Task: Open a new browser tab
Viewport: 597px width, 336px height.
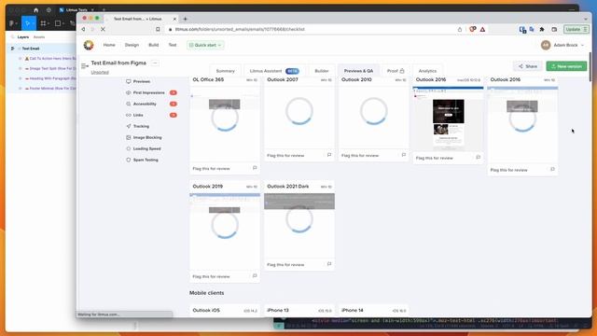Action: [186, 19]
